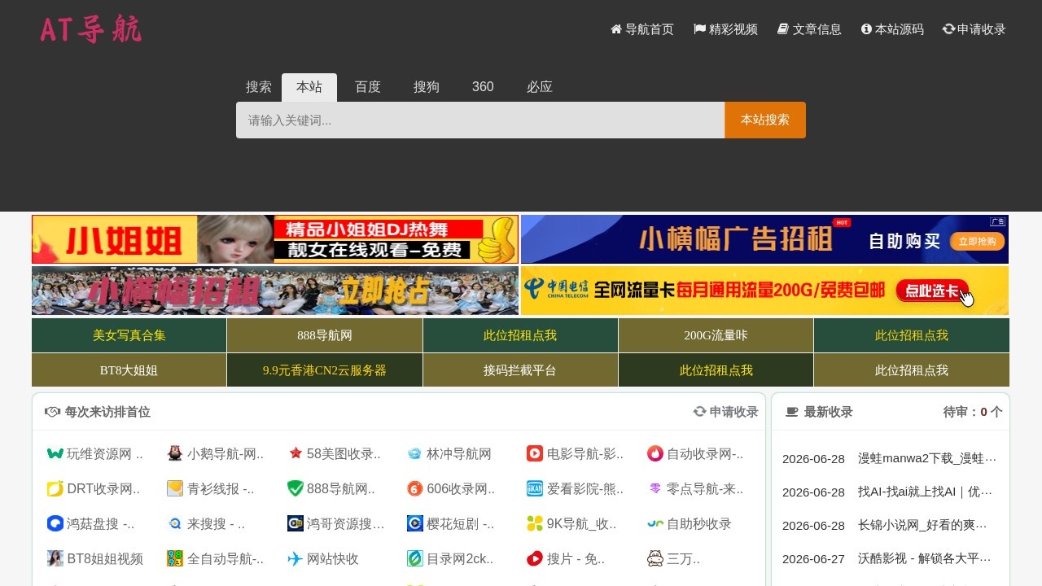Image resolution: width=1042 pixels, height=586 pixels.
Task: Click the DRT收录网 yellow icon
Action: coord(55,489)
